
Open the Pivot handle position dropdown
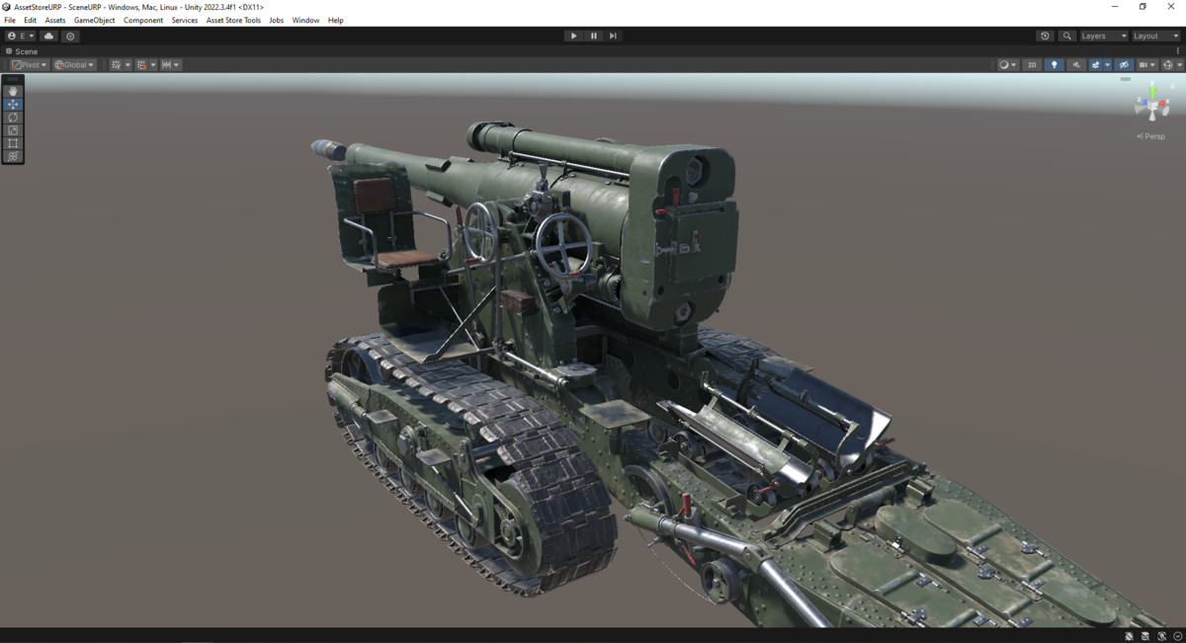(28, 63)
